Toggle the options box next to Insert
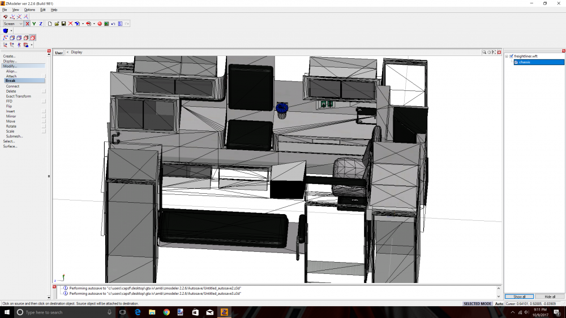The image size is (566, 318). (x=44, y=111)
